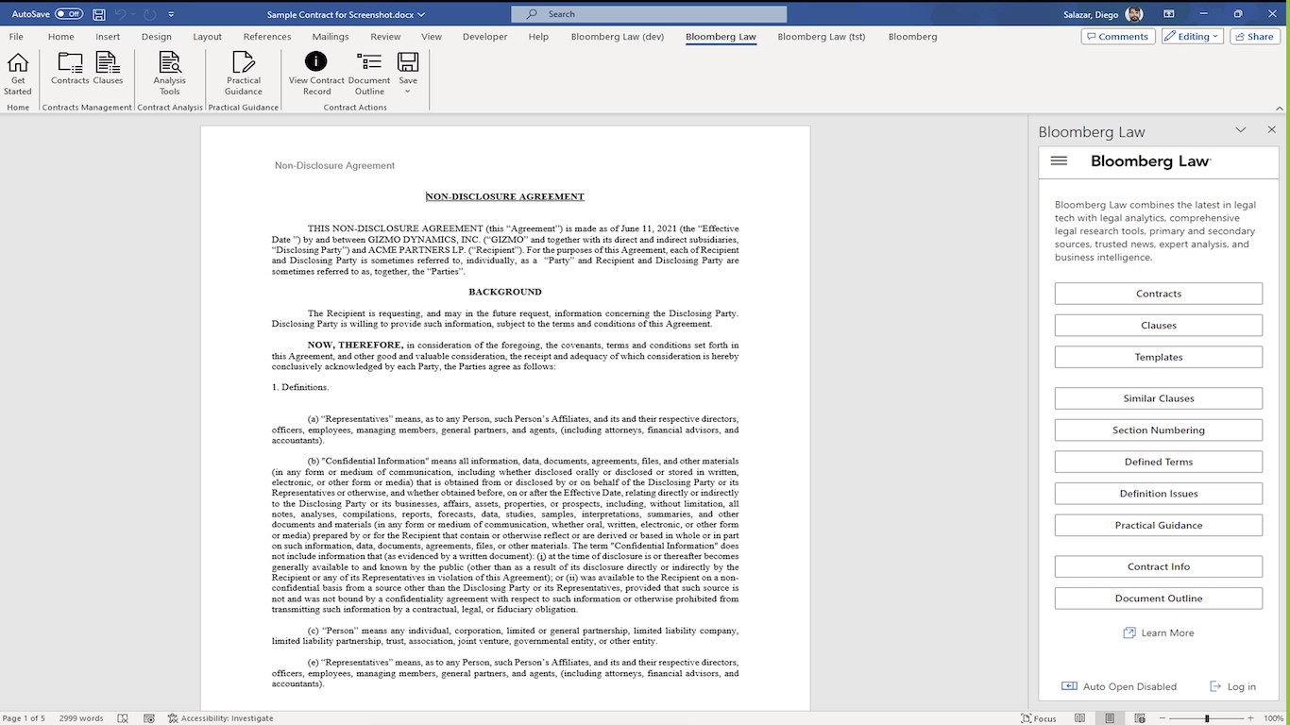Screen dimensions: 1290x725
Task: Open the Bloomberg Law hamburger menu
Action: 1059,161
